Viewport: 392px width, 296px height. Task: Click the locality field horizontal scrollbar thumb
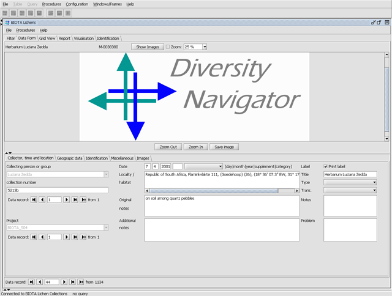[x=214, y=191]
